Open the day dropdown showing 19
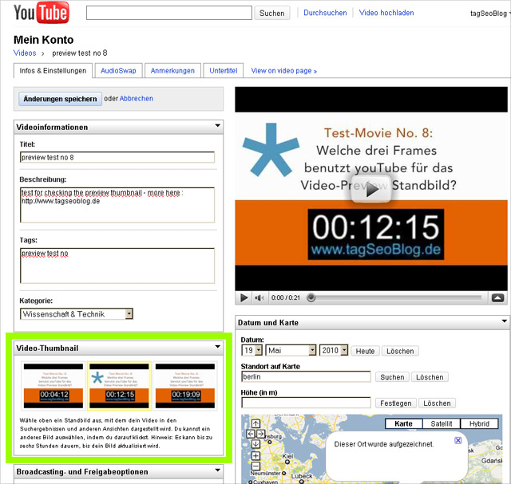511x484 pixels. tap(252, 350)
